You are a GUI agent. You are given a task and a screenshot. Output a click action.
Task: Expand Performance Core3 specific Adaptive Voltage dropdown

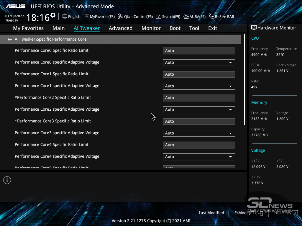point(199,133)
